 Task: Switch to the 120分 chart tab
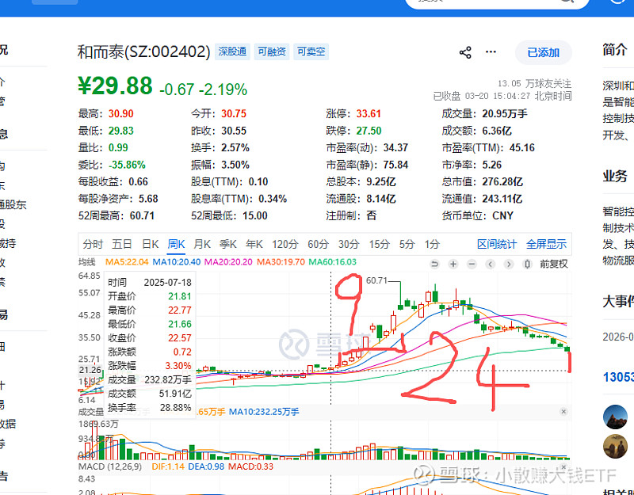[285, 244]
